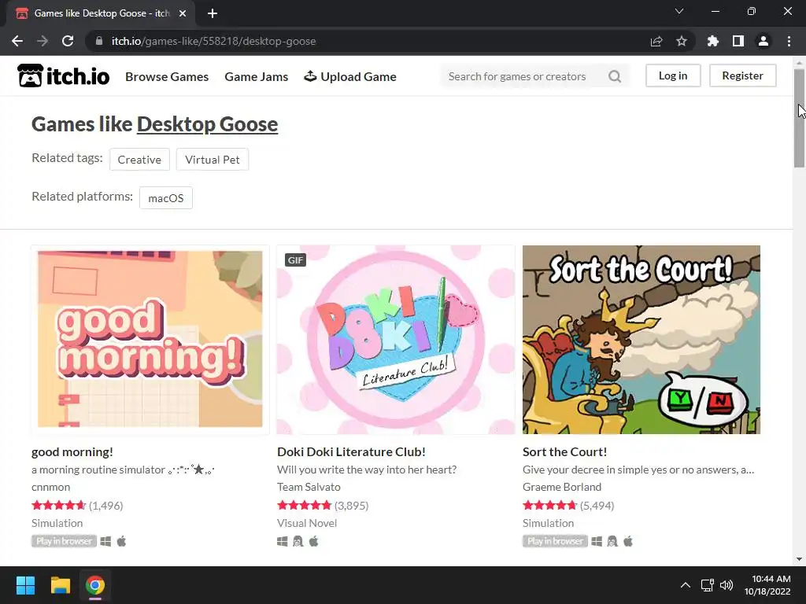Open the Chrome profile icon
Screen dimensions: 806x604
coord(763,41)
